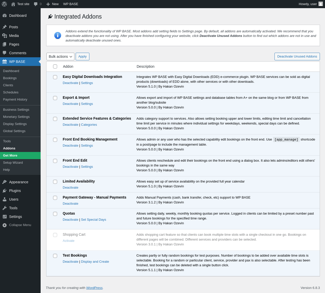Image resolution: width=325 pixels, height=293 pixels.
Task: Click the Tools wrench icon at sidebar bottom
Action: click(x=5, y=208)
